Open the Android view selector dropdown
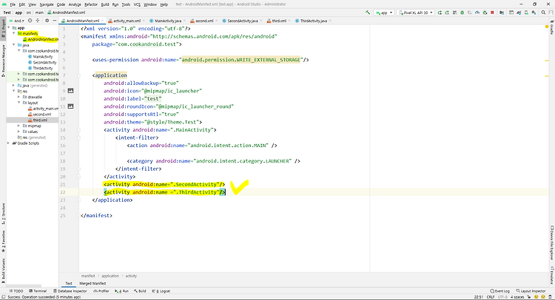Image resolution: width=555 pixels, height=300 pixels. coord(17,21)
